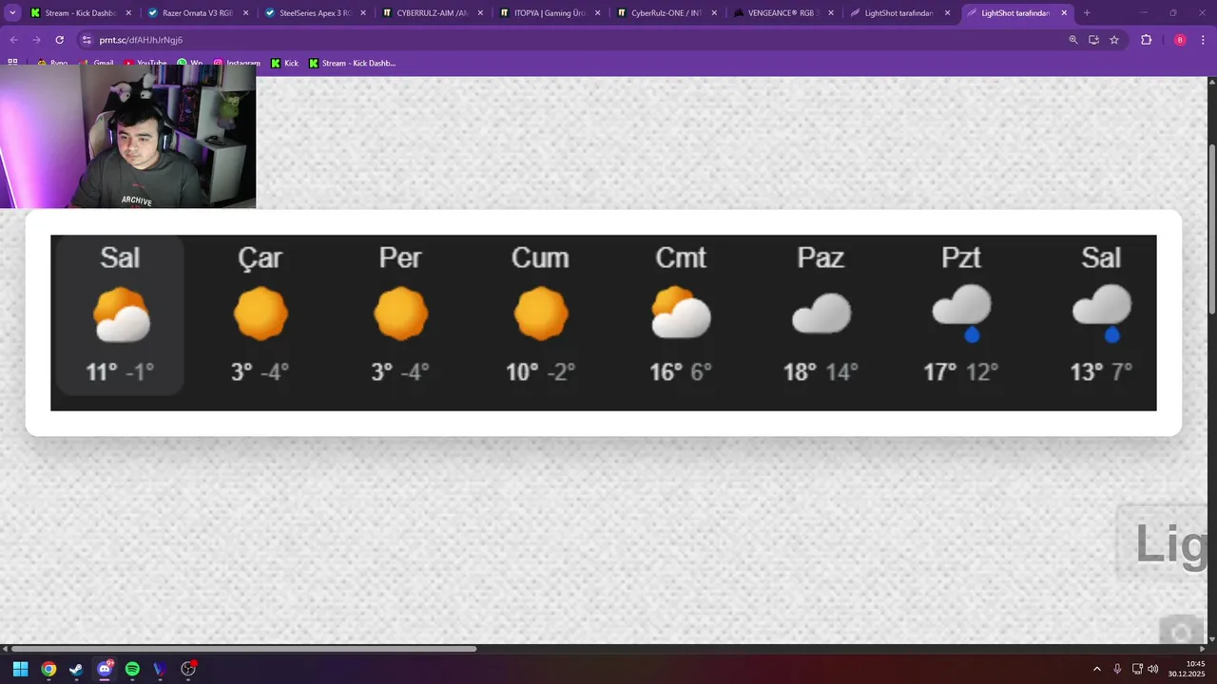Open the Chrome three-dot menu
Viewport: 1217px width, 684px height.
(x=1203, y=40)
